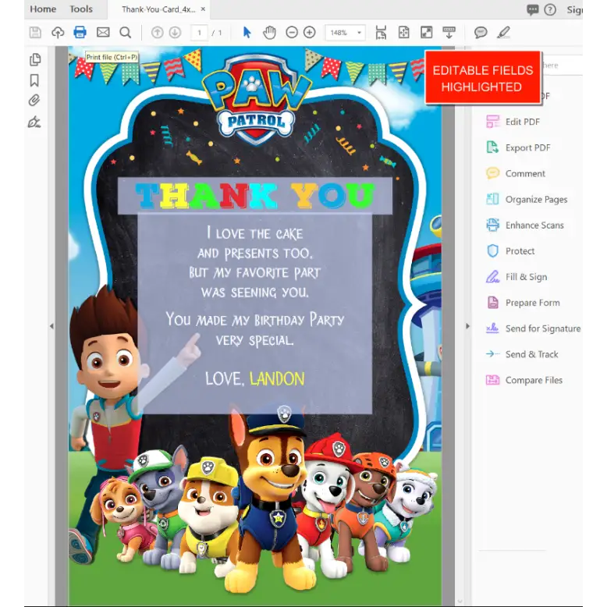Click the help question mark icon
This screenshot has width=607, height=607.
click(550, 9)
